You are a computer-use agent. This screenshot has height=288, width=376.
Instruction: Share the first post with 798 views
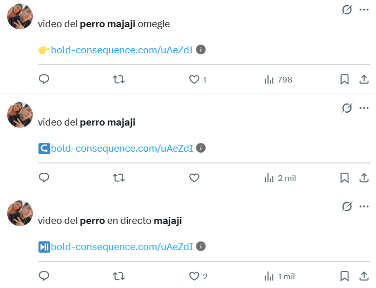click(x=364, y=79)
